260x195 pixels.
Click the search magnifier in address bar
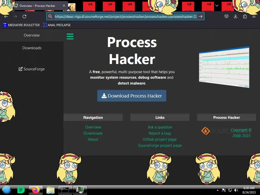50,16
